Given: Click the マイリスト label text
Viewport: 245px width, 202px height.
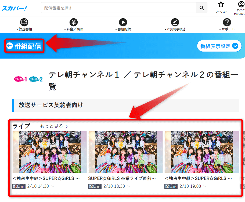Looking at the screenshot, I should (221, 12).
